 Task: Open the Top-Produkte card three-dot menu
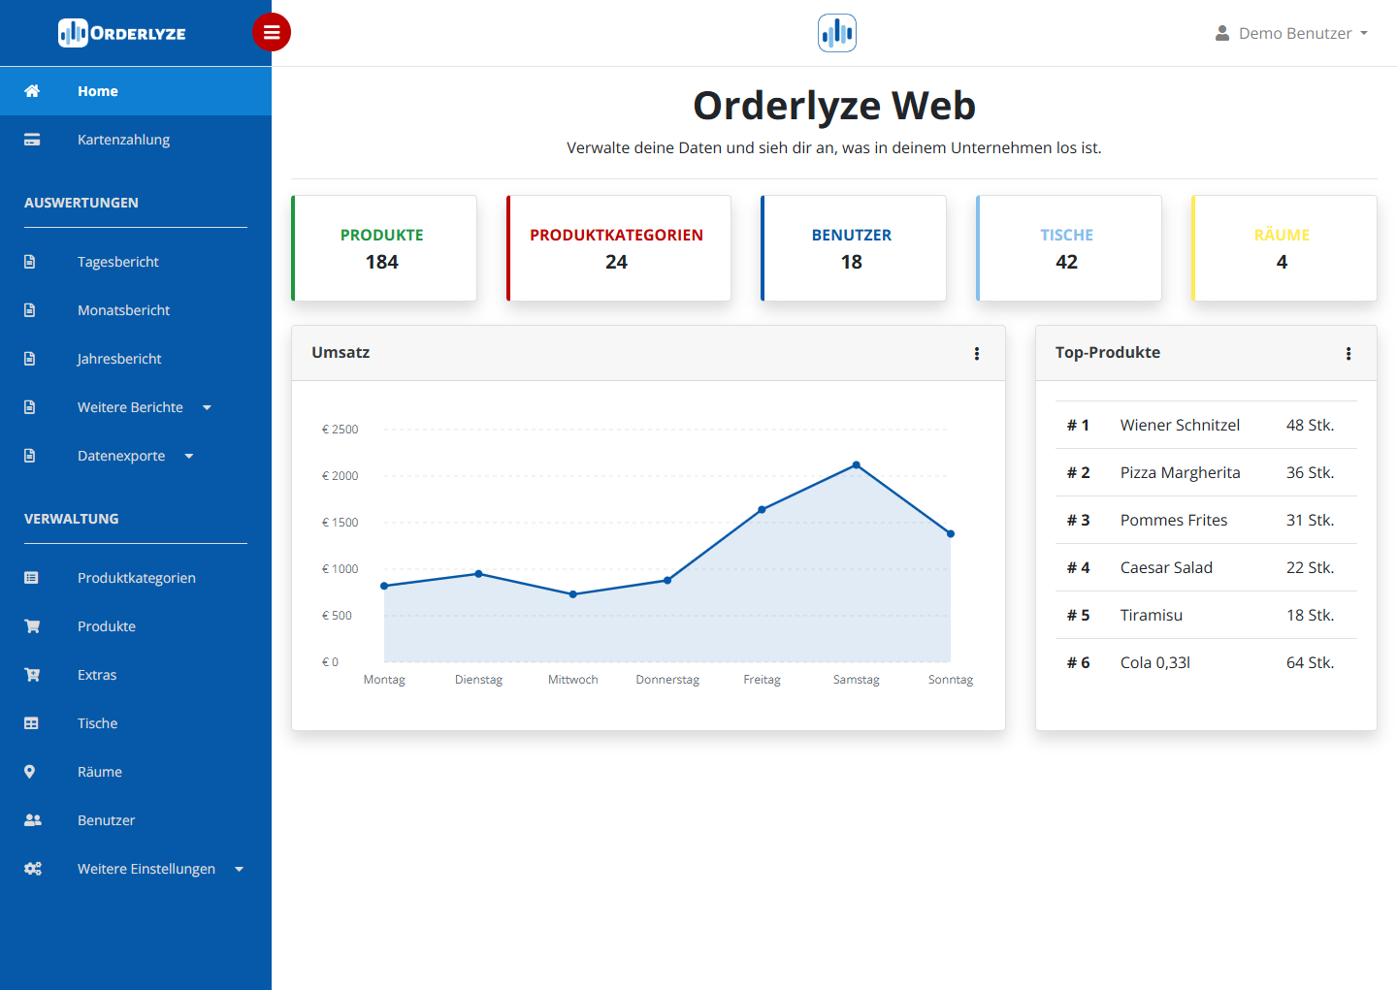(x=1348, y=354)
